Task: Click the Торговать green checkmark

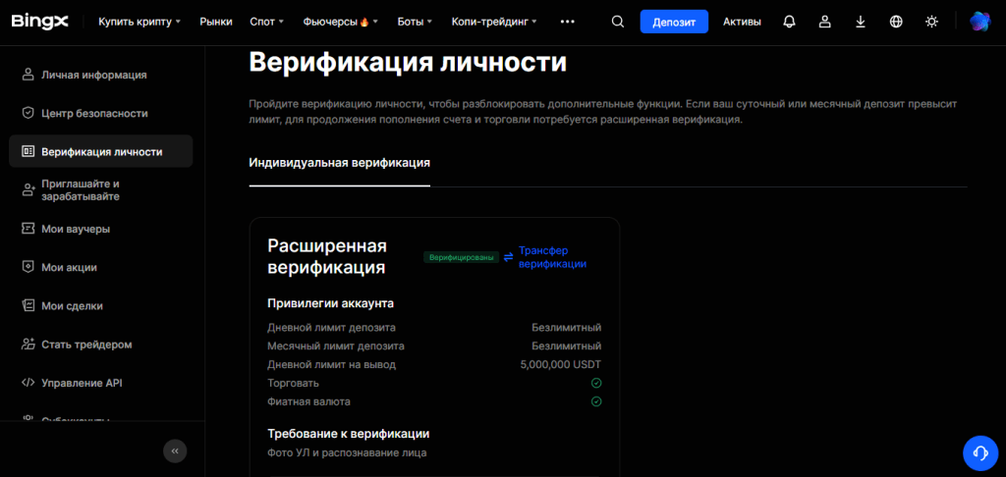Action: 596,384
